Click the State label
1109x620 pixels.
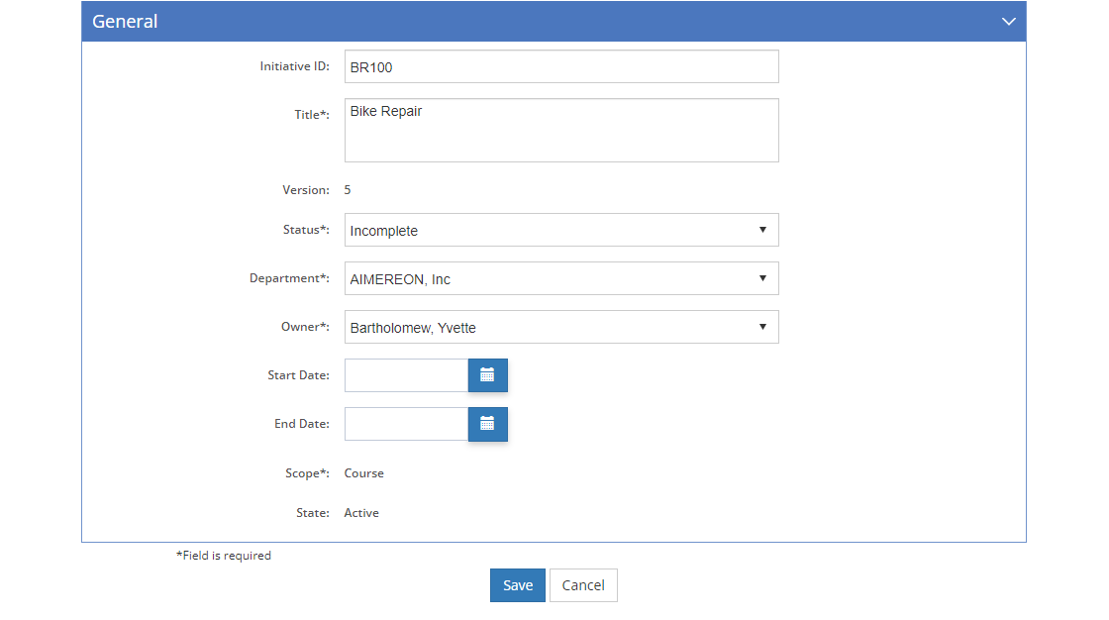pos(313,512)
